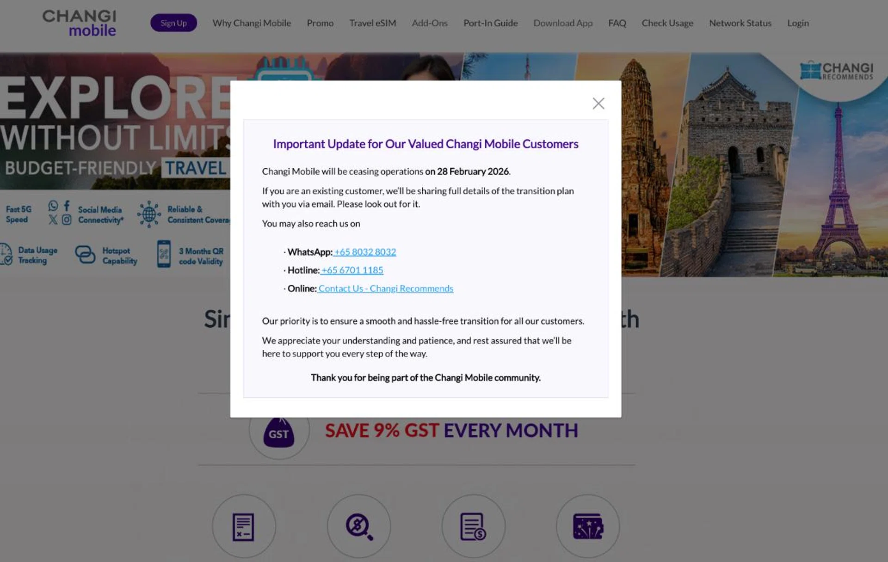
Task: Click the bill with dollar coin icon
Action: point(473,526)
